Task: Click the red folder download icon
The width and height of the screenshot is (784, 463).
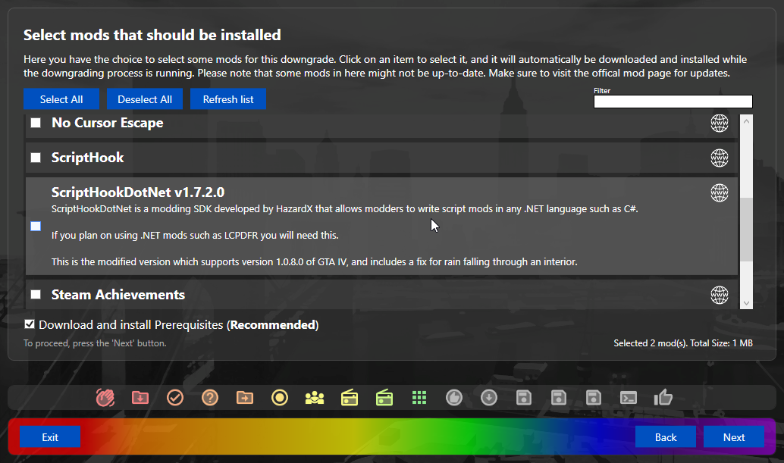Action: click(x=140, y=398)
